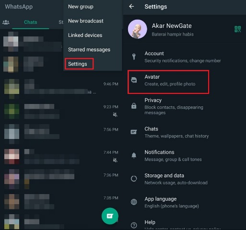The image size is (246, 230).
Task: Tap the contact photo of the 7:44 PM chat
Action: [12, 157]
